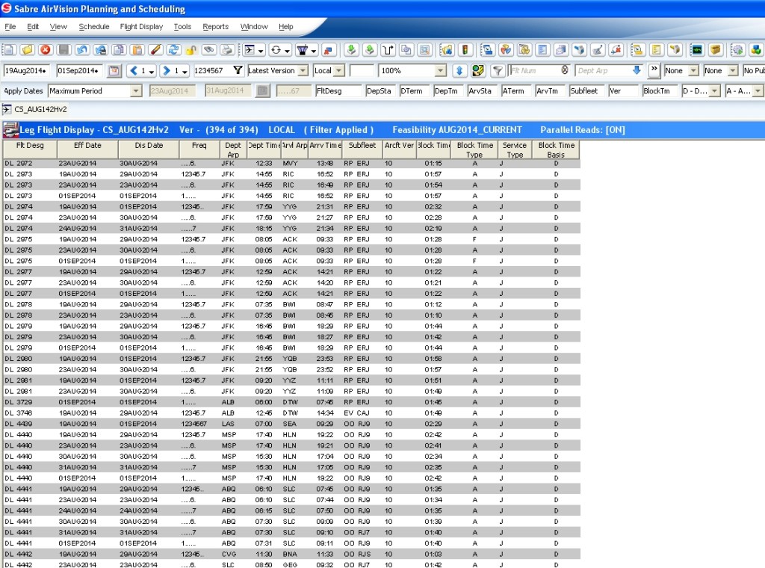Click the padlock unlock icon
765x568 pixels.
point(191,50)
